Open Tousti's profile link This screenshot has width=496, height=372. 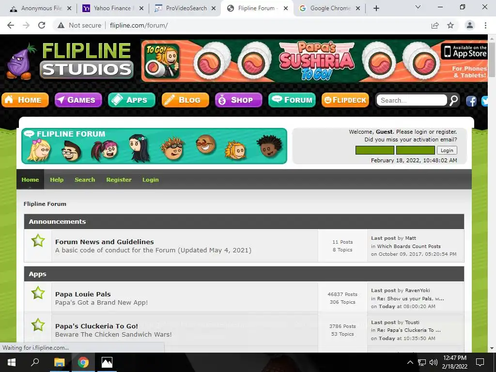(412, 322)
